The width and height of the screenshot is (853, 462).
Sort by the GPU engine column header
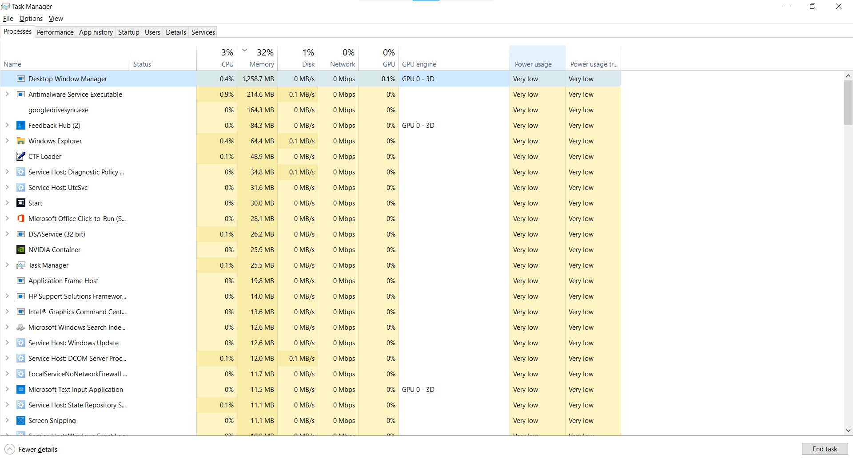click(454, 58)
